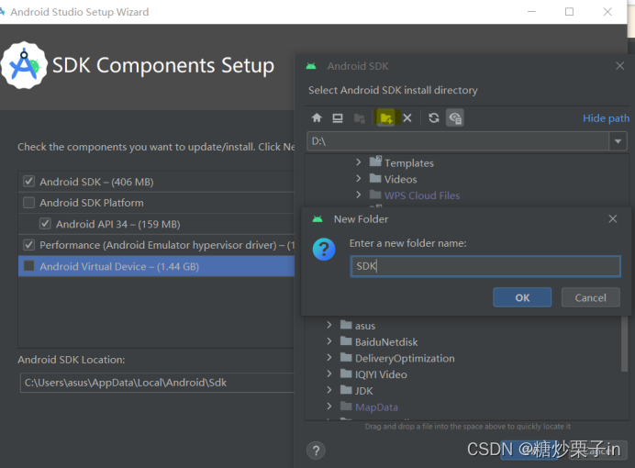Open help with bottom question mark button

coord(316,451)
